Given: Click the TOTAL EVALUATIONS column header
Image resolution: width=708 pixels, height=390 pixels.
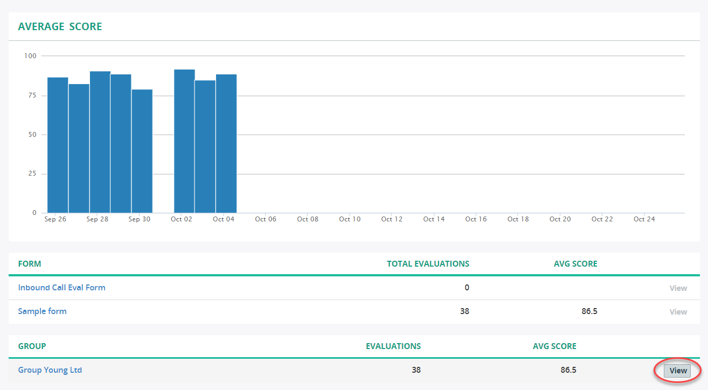Looking at the screenshot, I should coord(428,264).
